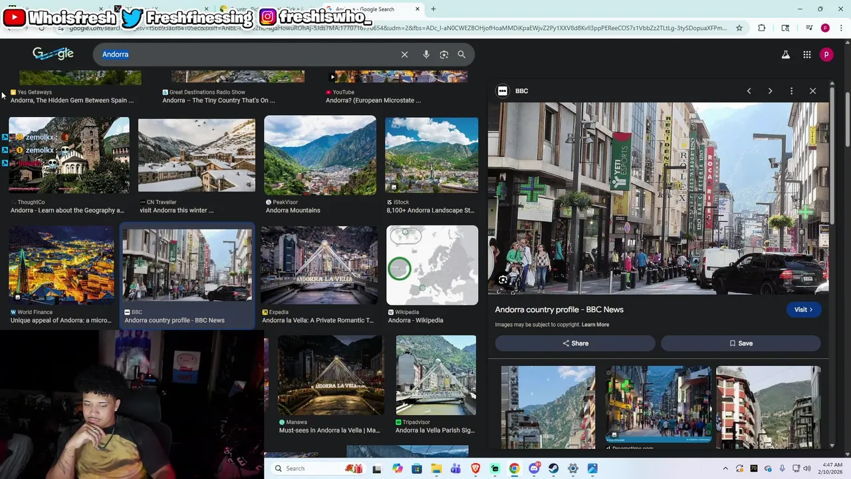Open more options in BBC preview panel
Screen dimensions: 851x479
(x=791, y=91)
